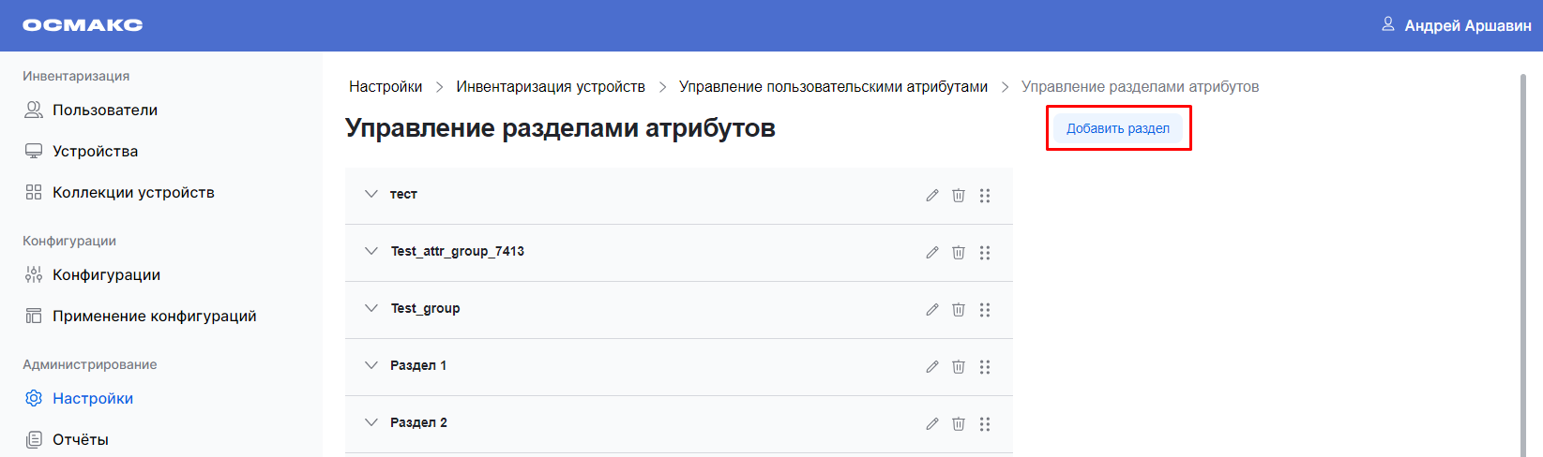Expand the 'Test_attr_group_7413' section

click(371, 251)
